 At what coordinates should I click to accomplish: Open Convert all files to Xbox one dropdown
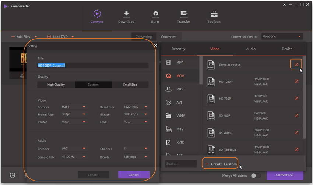pyautogui.click(x=282, y=36)
